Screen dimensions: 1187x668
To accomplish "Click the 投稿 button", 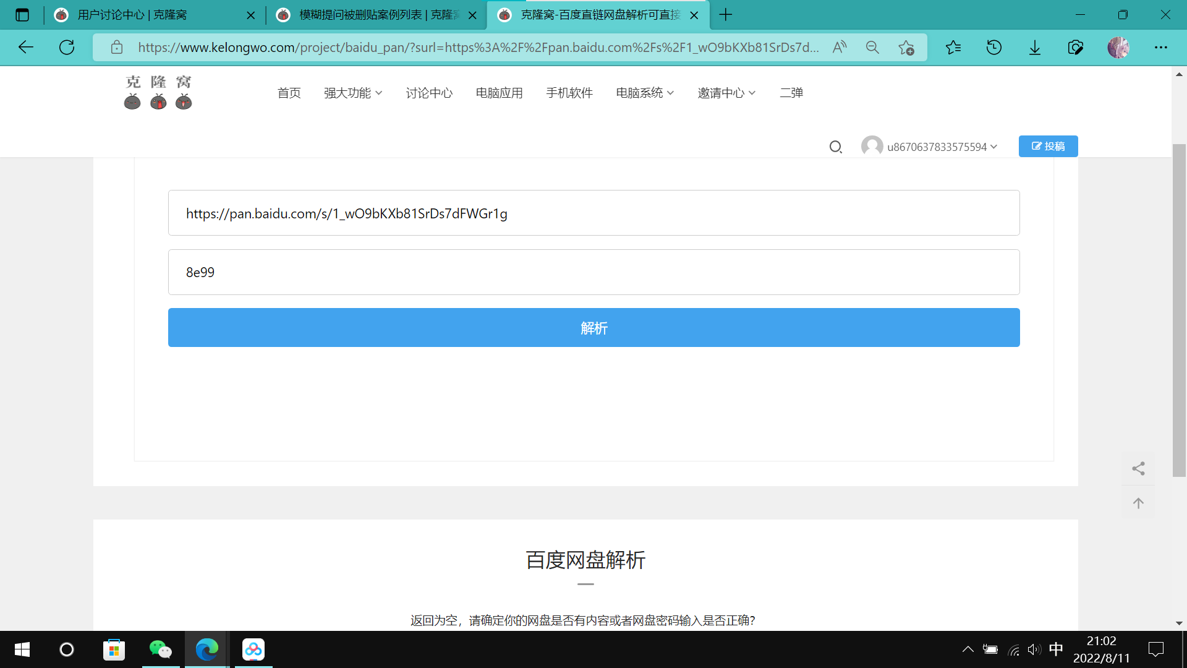I will [1048, 146].
